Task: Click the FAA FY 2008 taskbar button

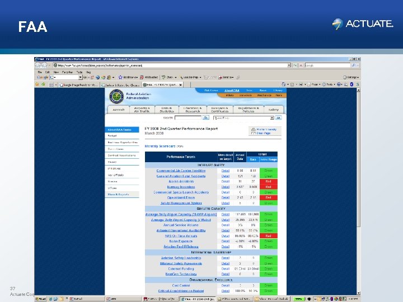Action: point(198,299)
